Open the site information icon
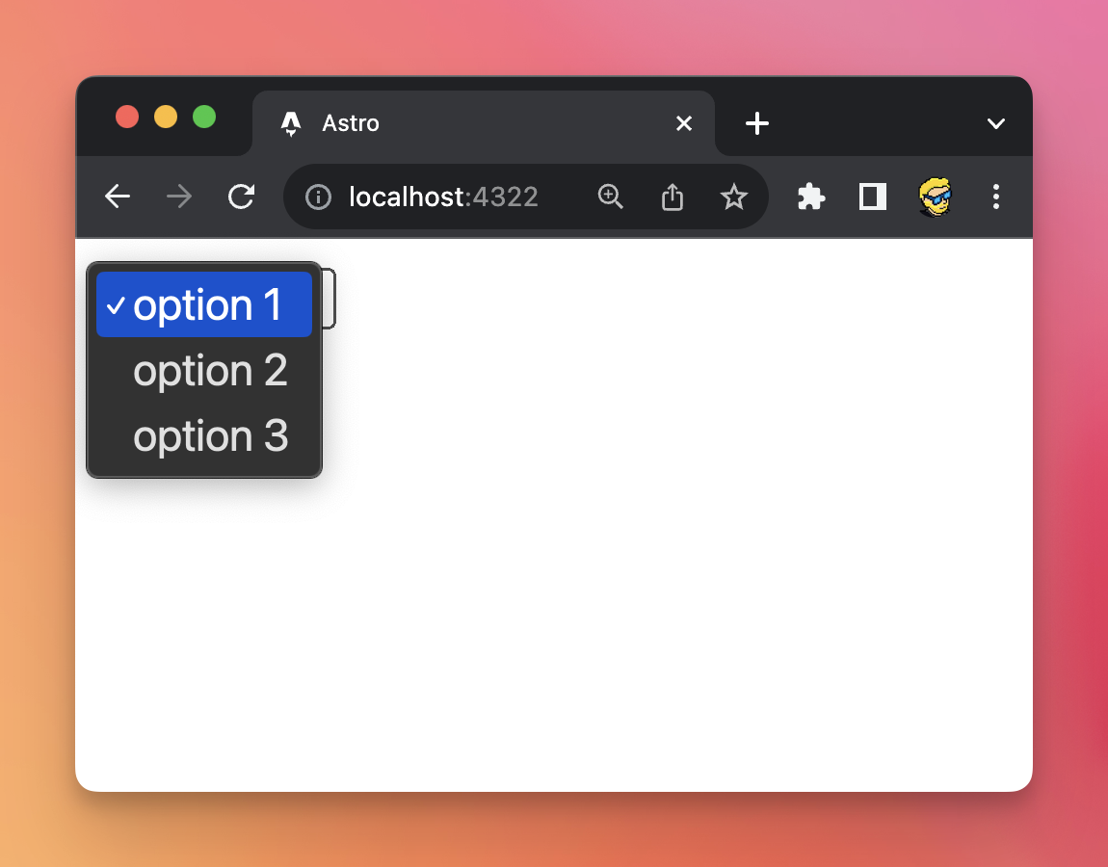1108x867 pixels. pos(318,197)
